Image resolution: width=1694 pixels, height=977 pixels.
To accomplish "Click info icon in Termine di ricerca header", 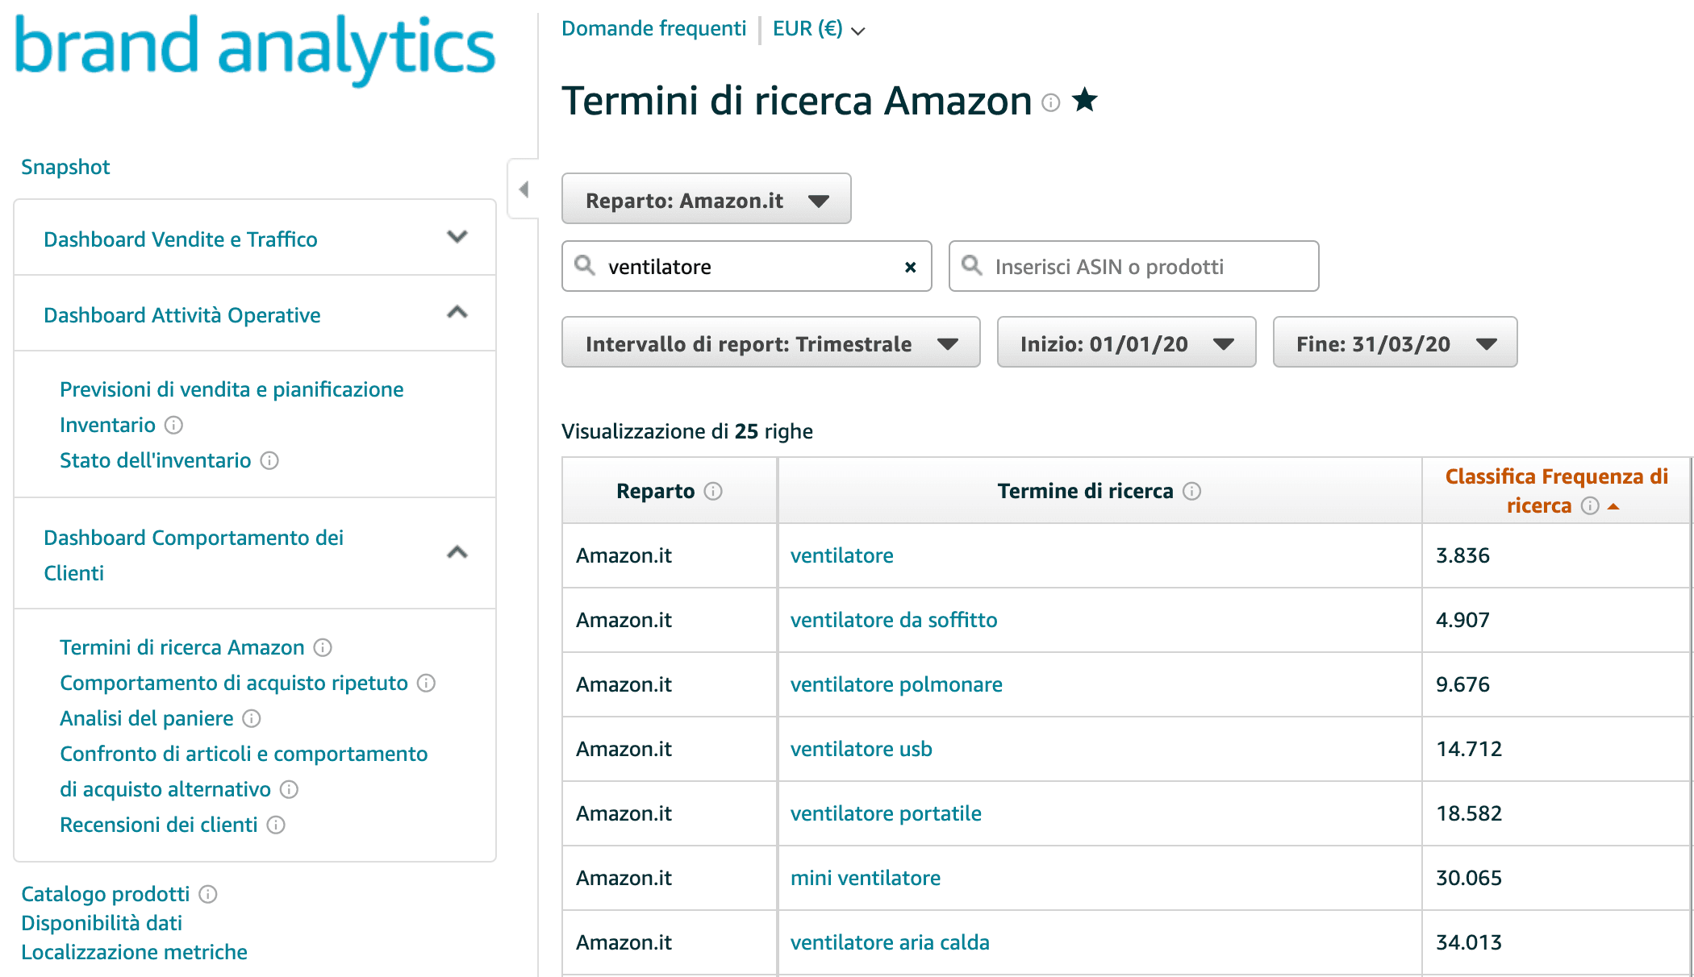I will (x=1191, y=491).
